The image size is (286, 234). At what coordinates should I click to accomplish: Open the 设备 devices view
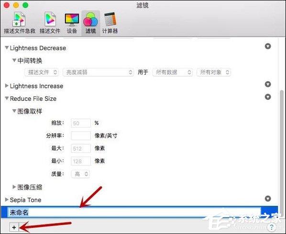tap(72, 23)
